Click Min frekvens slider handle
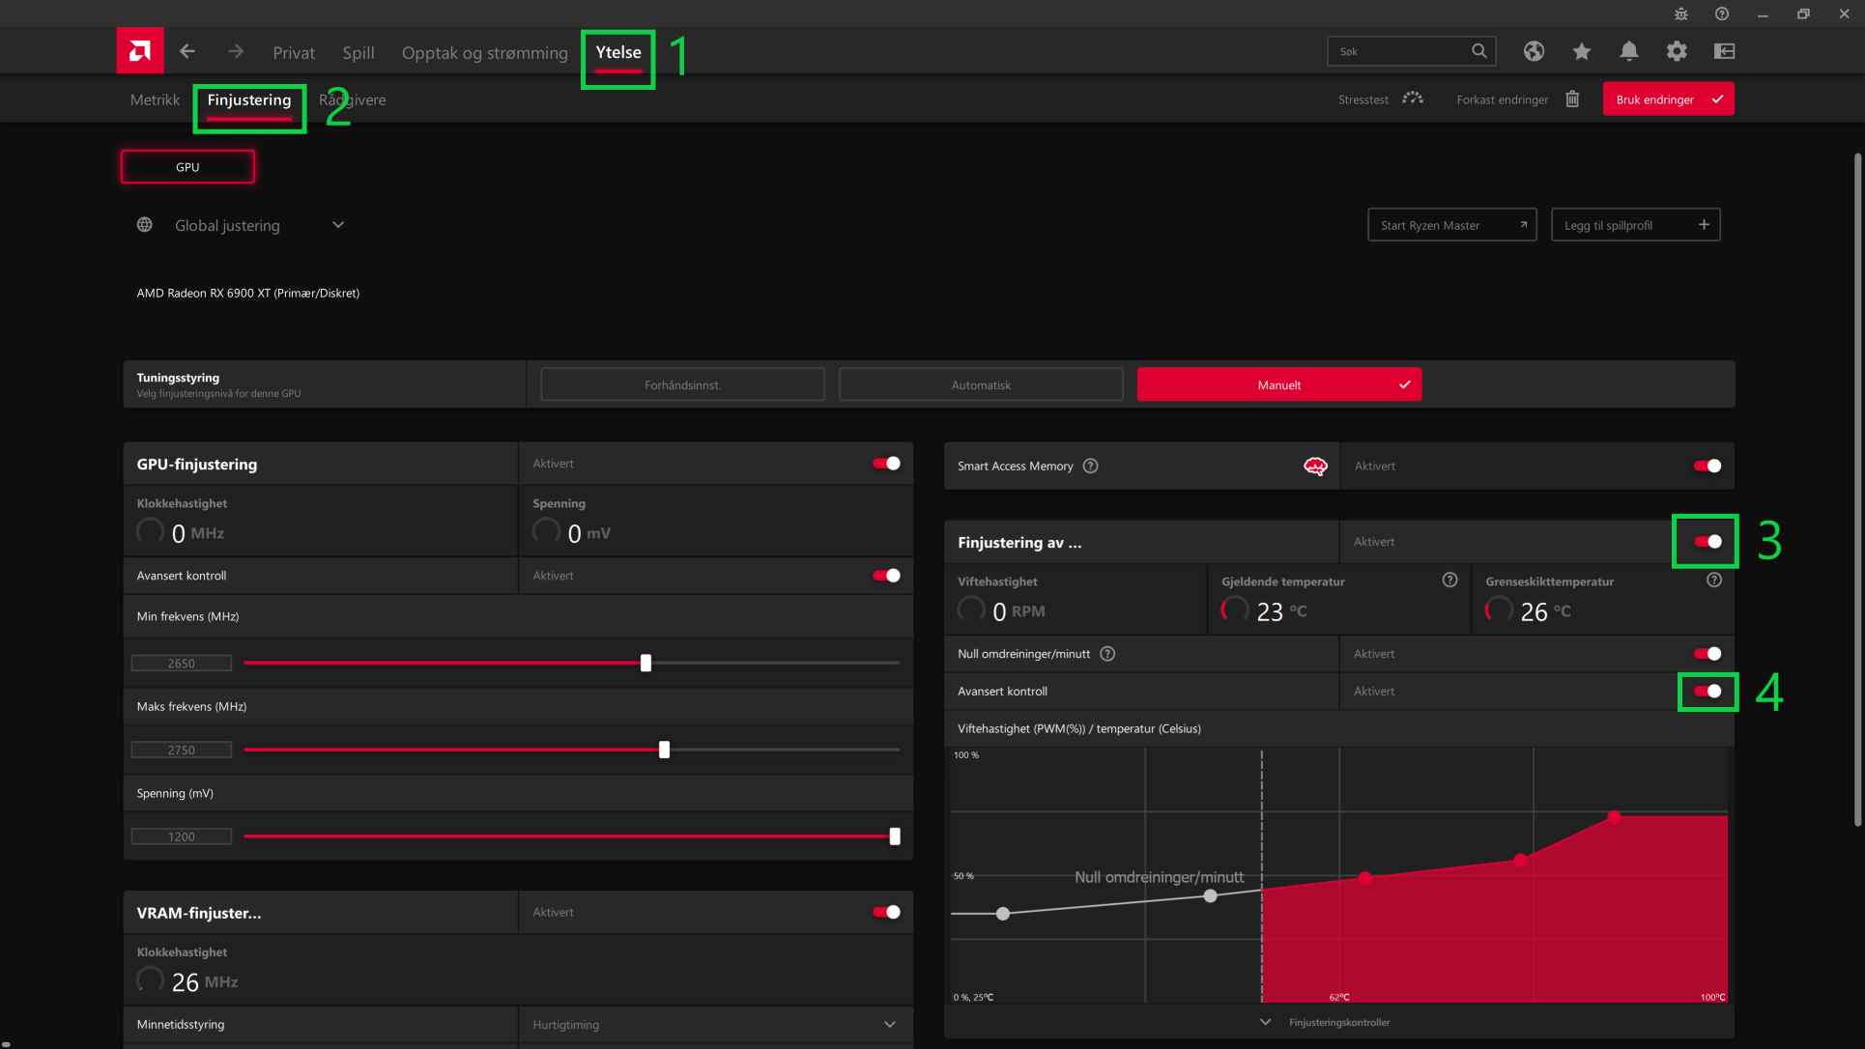This screenshot has height=1049, width=1865. [x=646, y=663]
